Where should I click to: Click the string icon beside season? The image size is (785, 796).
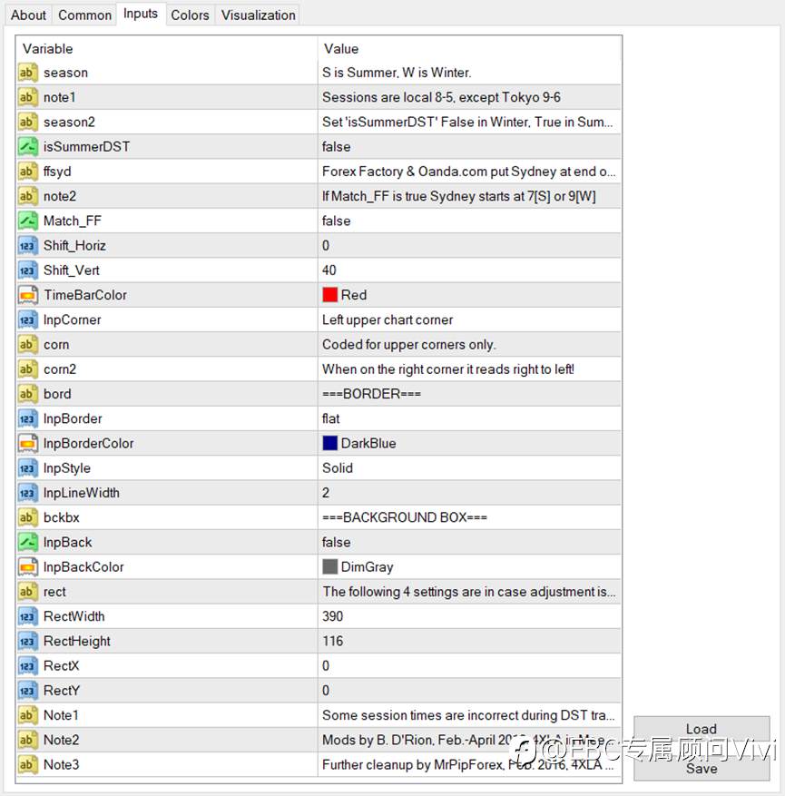click(x=27, y=73)
